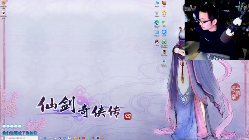249x140 pixels.
Task: Open Edge from the taskbar
Action: [x=45, y=138]
